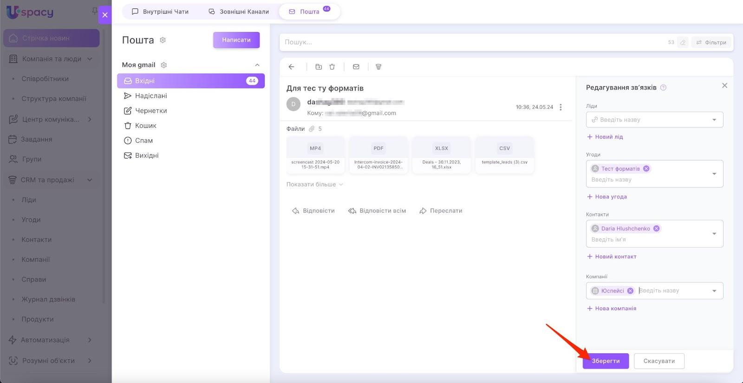
Task: Switch to Внутрішні Чати tab
Action: point(160,12)
